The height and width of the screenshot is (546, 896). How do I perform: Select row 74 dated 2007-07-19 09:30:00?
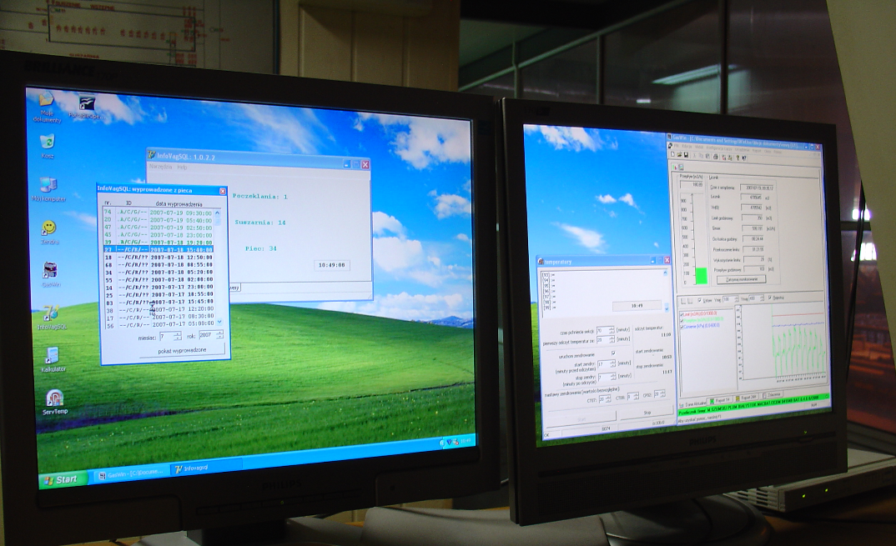tap(158, 213)
